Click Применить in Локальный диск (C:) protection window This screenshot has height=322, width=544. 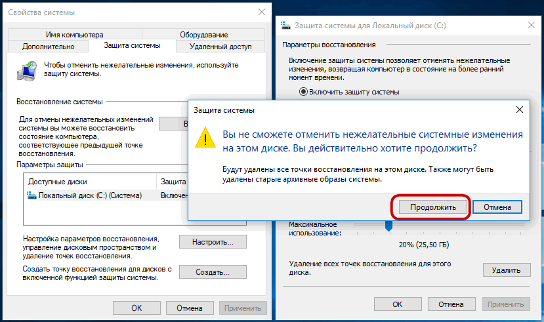pyautogui.click(x=506, y=304)
